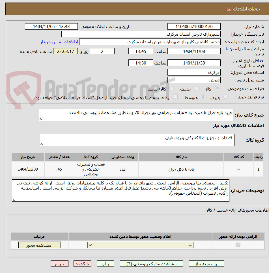The height and width of the screenshot is (273, 269).
Task: Select the جزیی purchase type radio
Action: click(x=225, y=97)
